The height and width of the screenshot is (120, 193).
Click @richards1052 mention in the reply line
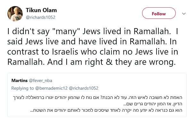84,88
